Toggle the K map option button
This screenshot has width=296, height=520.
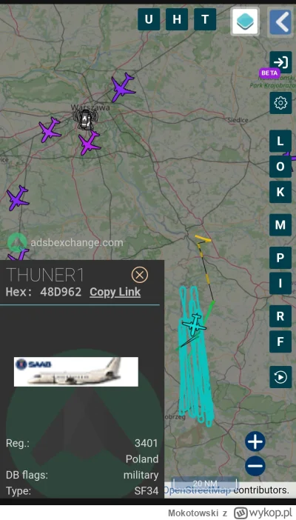280,192
